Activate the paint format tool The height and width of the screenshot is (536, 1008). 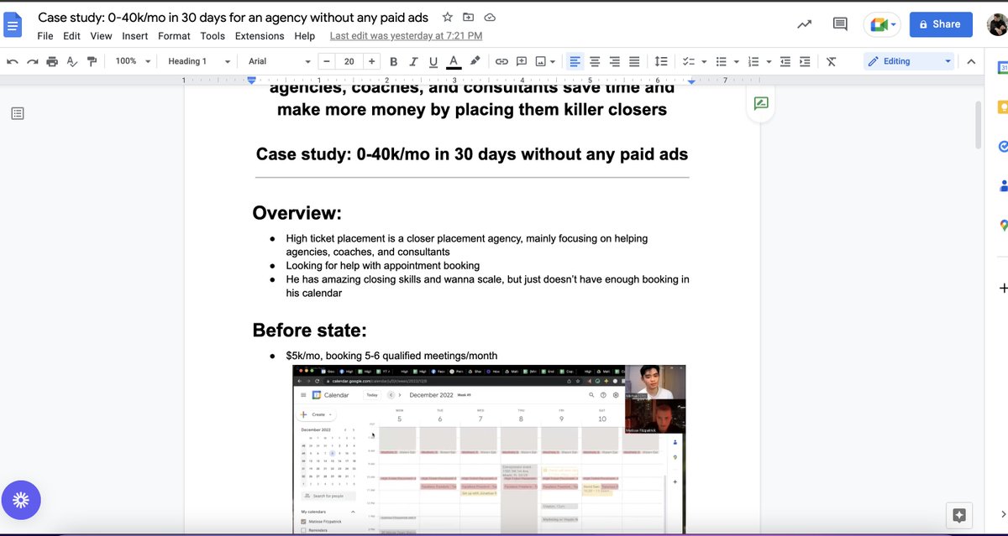[92, 61]
